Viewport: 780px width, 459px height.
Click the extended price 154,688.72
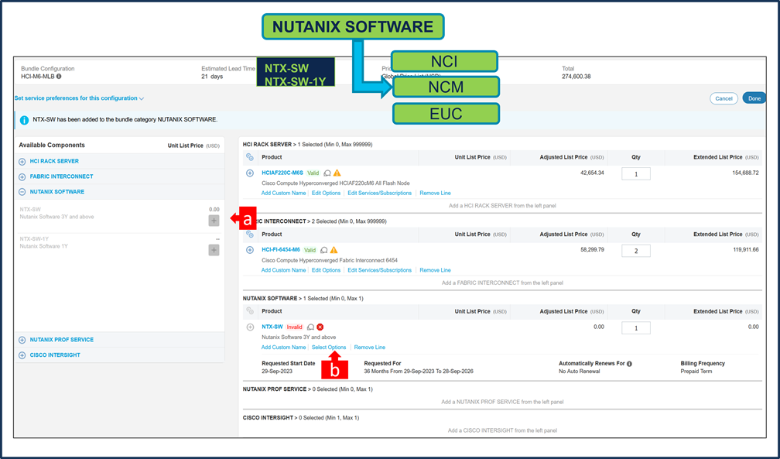pyautogui.click(x=746, y=173)
